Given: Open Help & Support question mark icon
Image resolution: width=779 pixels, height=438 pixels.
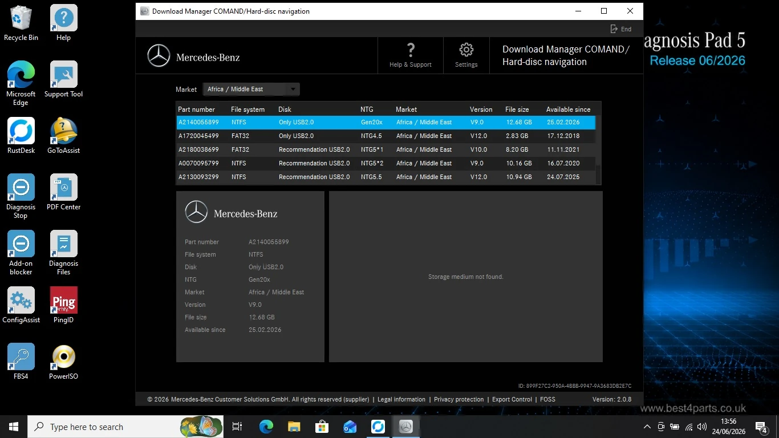Looking at the screenshot, I should (x=411, y=50).
